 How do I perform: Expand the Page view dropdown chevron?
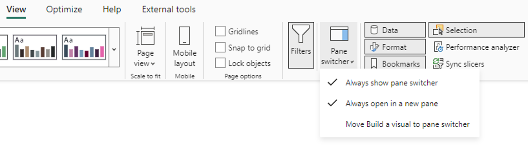click(153, 64)
